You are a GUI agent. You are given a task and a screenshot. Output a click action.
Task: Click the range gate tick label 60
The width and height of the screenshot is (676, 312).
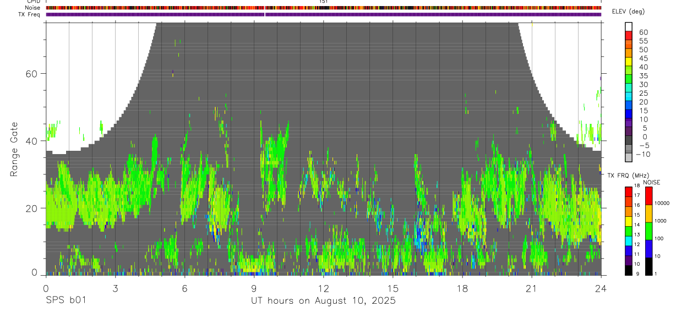pyautogui.click(x=31, y=74)
